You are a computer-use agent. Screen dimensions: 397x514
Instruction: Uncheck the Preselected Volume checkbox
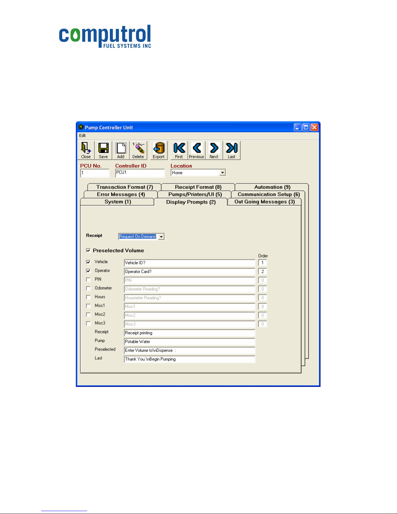point(88,251)
